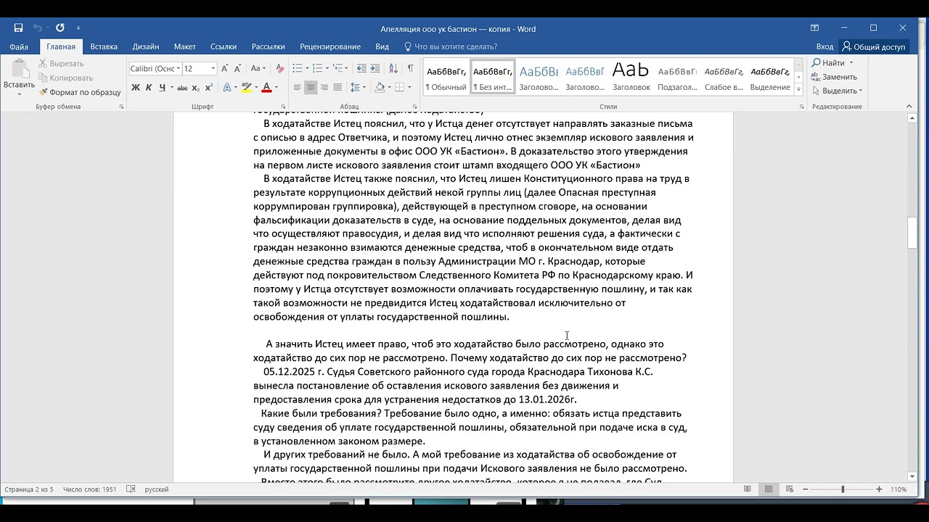Justify the text

338,88
